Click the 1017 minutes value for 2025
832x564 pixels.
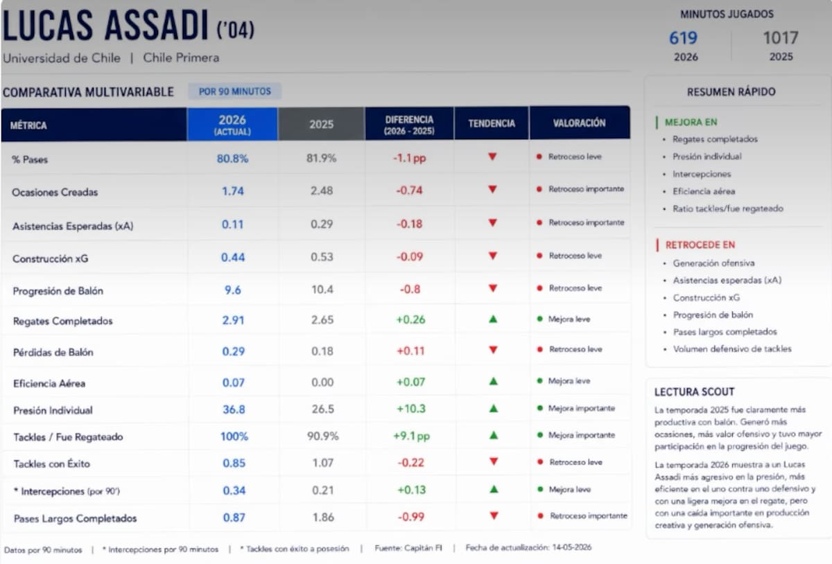click(781, 38)
